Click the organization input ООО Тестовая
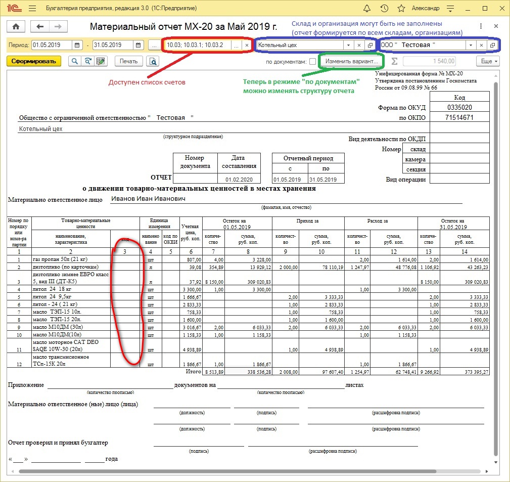 (423, 45)
